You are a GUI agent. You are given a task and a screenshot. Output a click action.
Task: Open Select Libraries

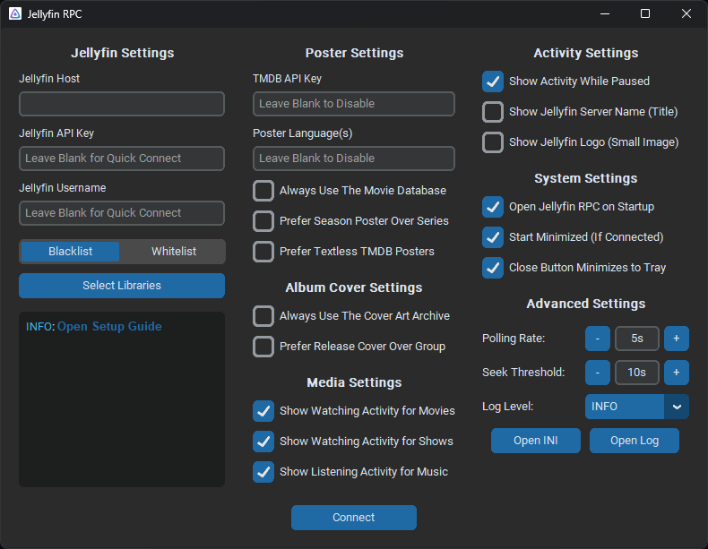[122, 286]
